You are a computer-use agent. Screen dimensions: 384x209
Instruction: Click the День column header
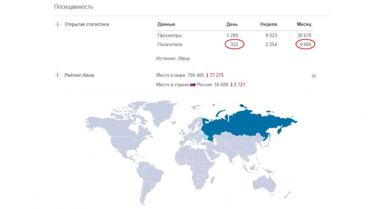click(x=232, y=24)
